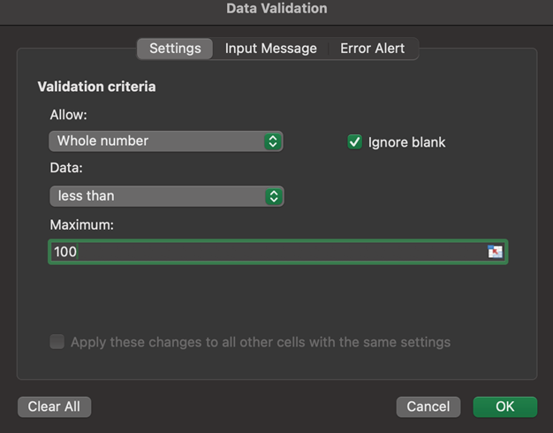Switch to the Input Message tab

click(271, 49)
